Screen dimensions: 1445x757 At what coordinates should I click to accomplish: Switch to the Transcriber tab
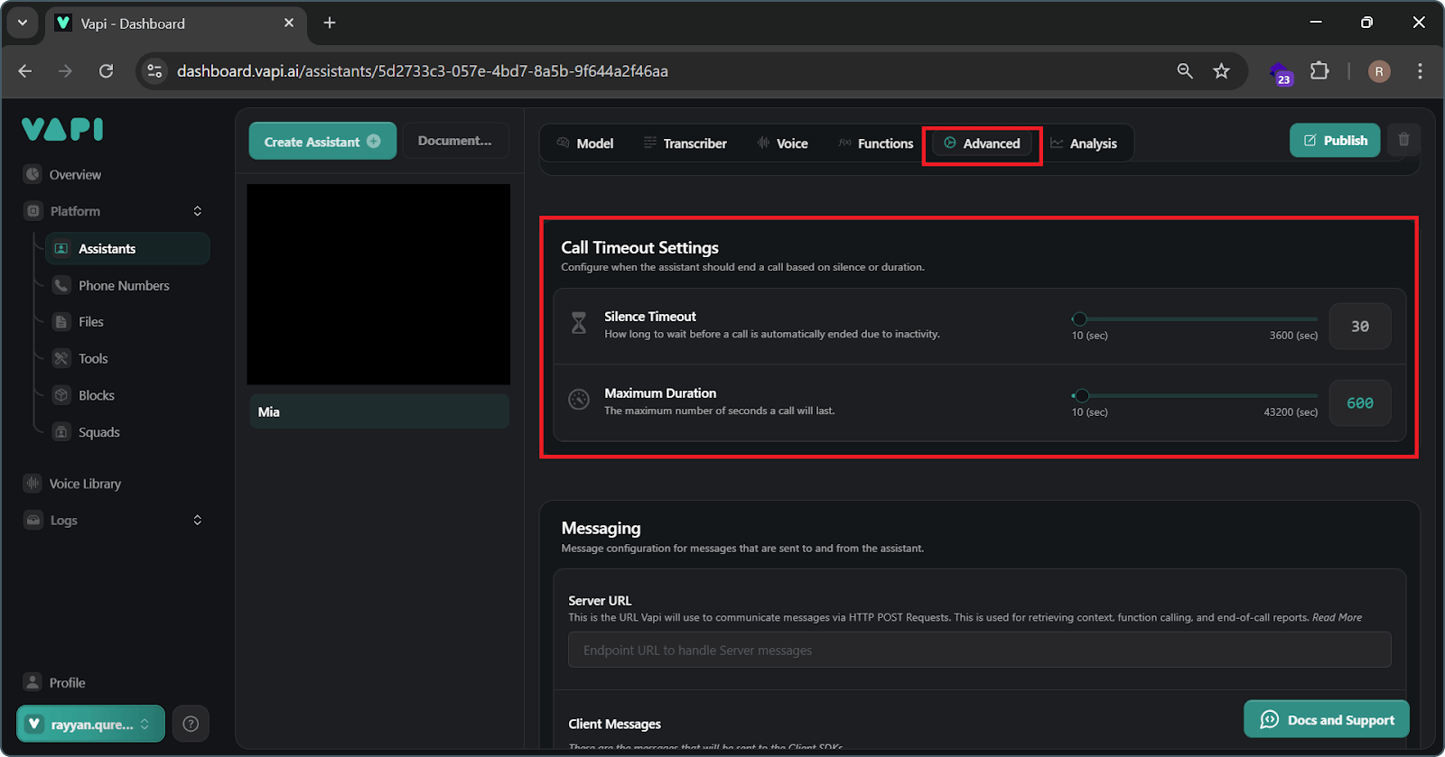pos(685,143)
